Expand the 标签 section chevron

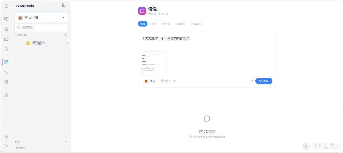67,142
